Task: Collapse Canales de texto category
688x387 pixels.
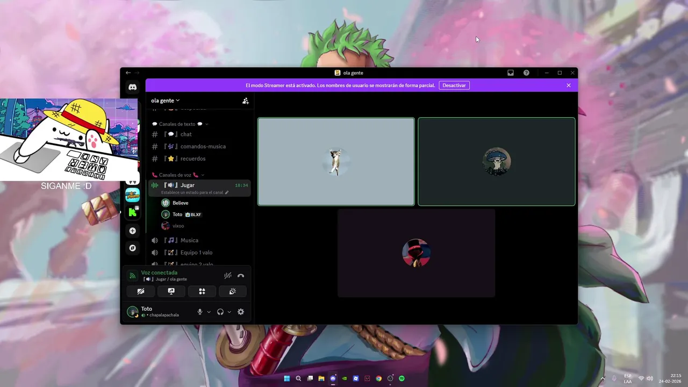Action: (x=180, y=124)
